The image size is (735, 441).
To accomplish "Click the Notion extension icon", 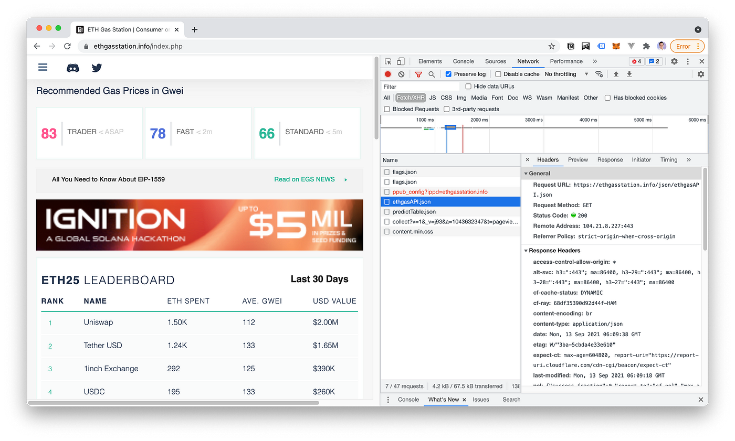I will [x=570, y=46].
